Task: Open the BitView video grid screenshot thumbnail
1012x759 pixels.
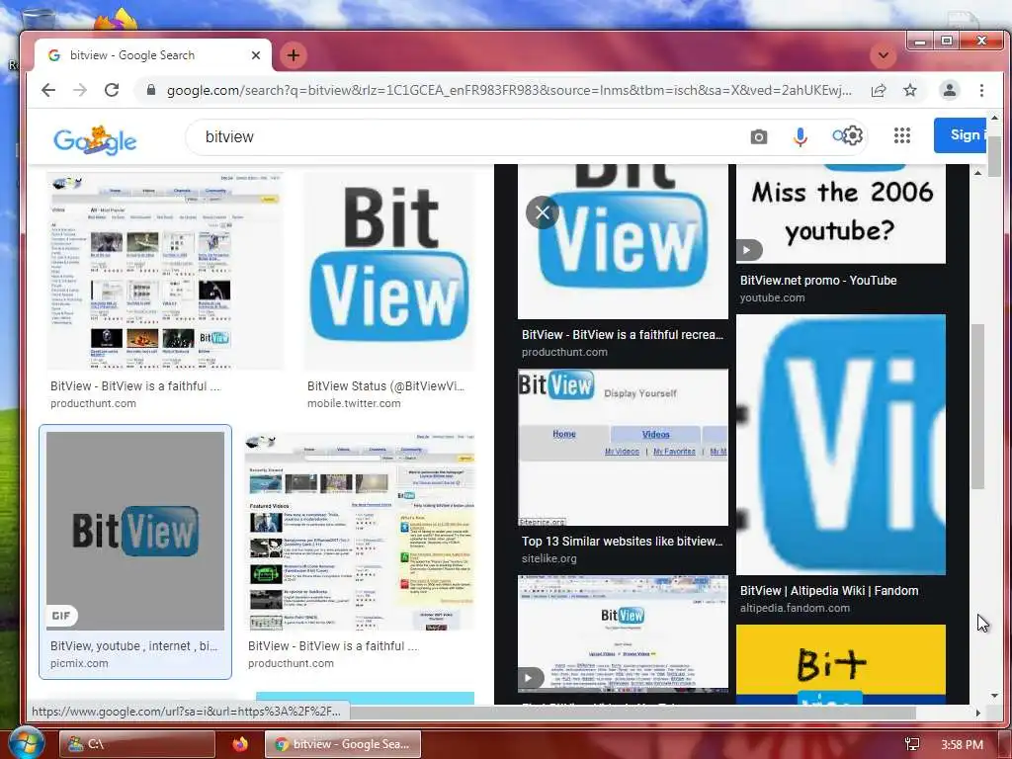Action: pyautogui.click(x=165, y=271)
